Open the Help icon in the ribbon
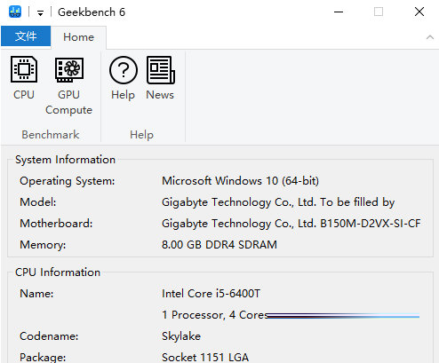 pos(124,78)
